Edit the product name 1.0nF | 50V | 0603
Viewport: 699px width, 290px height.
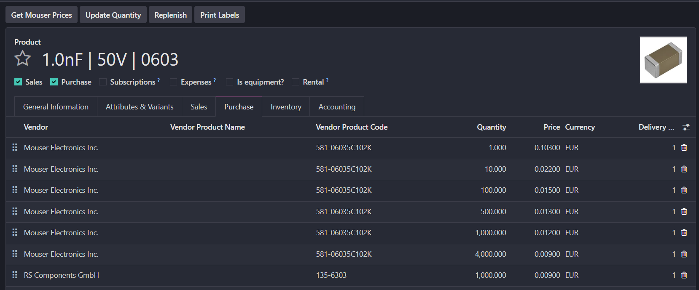110,60
